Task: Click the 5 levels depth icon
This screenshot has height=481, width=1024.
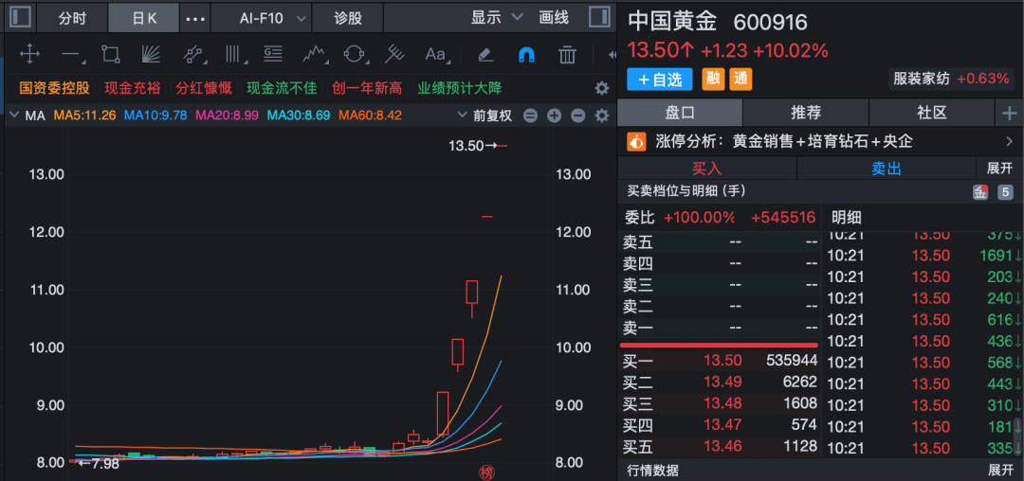Action: (x=1005, y=192)
